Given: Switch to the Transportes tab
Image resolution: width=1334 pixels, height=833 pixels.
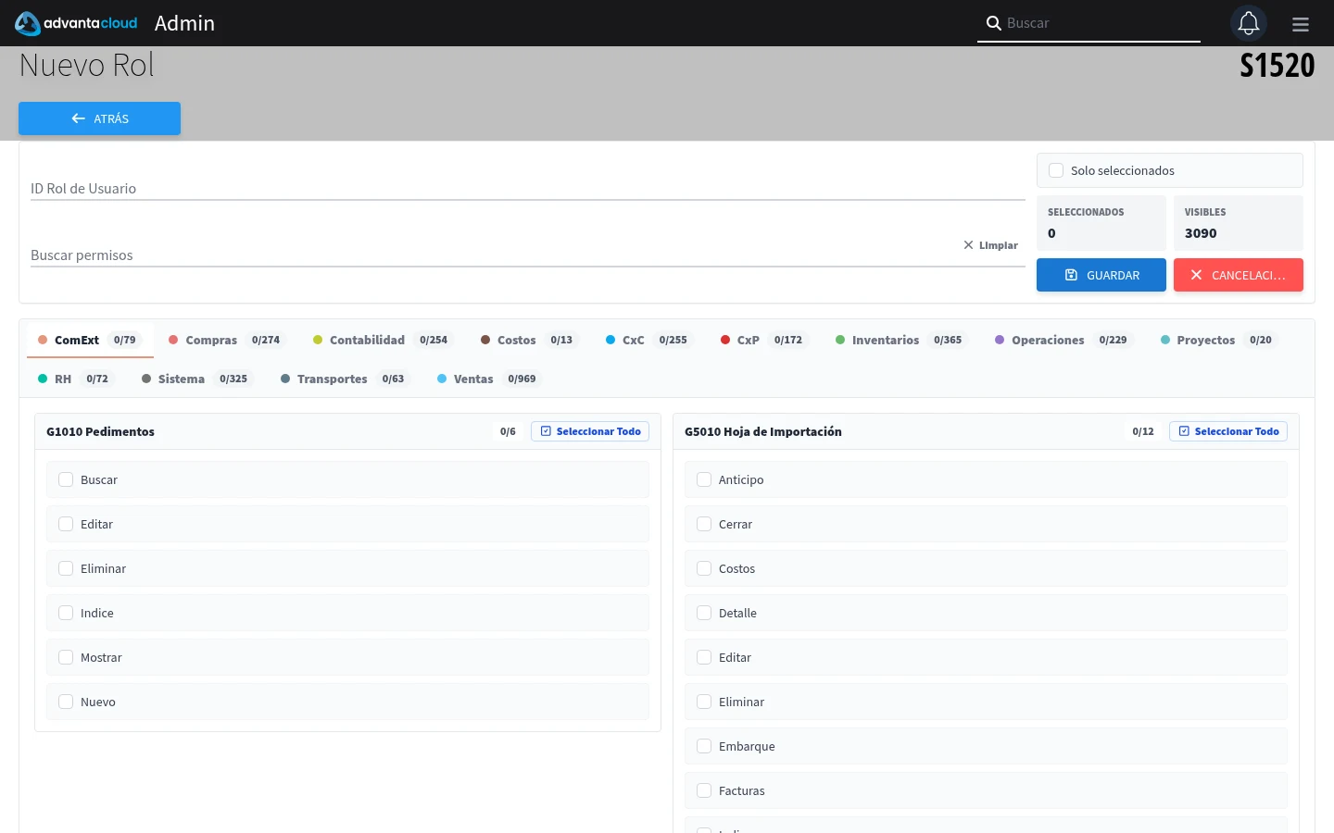Looking at the screenshot, I should (x=345, y=379).
